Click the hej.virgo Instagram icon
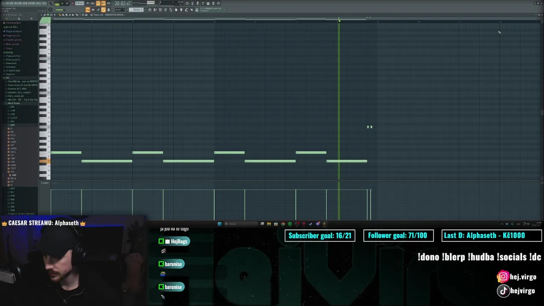544x306 pixels. point(503,277)
